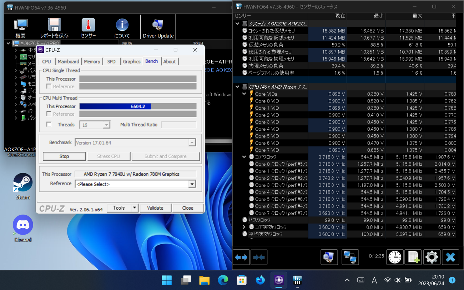Viewport: 464px width, 290px height.
Task: Switch to the CPU tab in CPU-Z
Action: (46, 62)
